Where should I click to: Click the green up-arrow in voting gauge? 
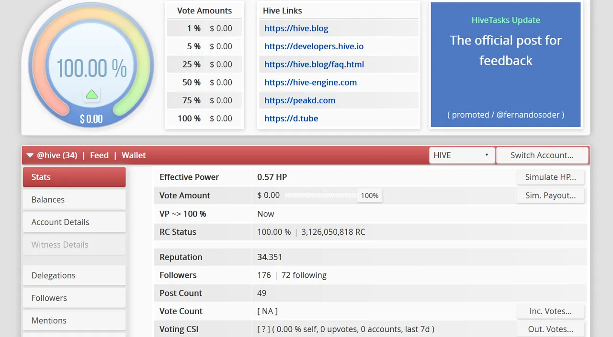click(x=92, y=95)
